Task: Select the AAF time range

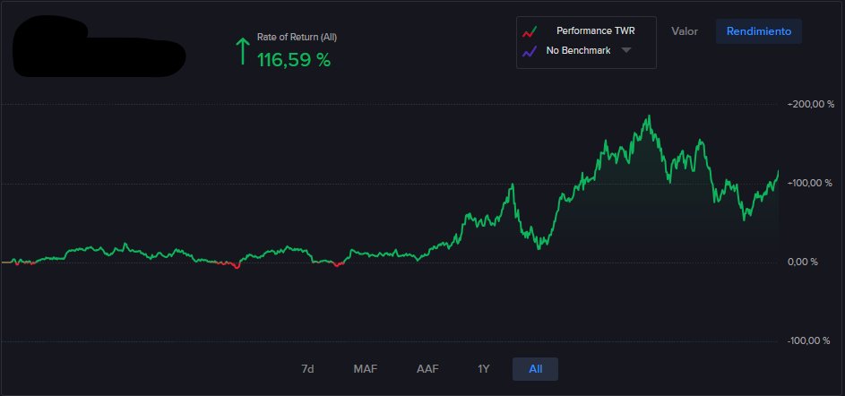Action: click(427, 369)
